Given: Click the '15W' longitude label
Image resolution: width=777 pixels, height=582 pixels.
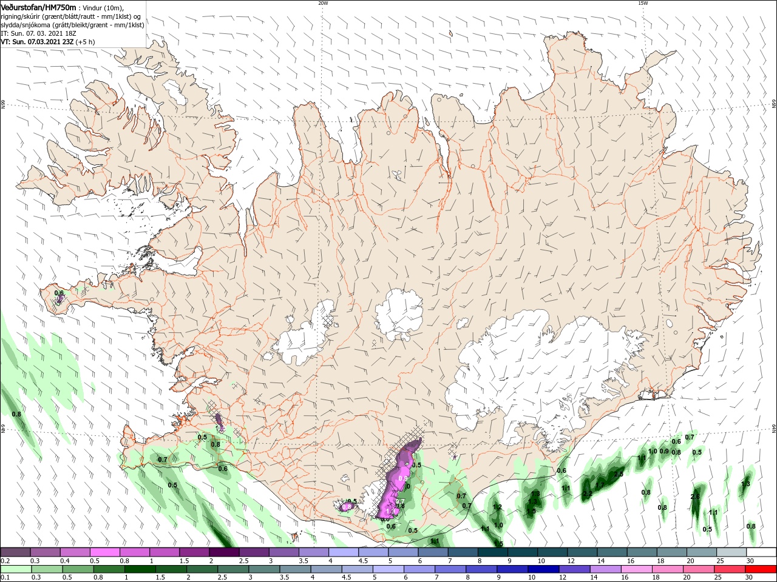Looking at the screenshot, I should 643,3.
